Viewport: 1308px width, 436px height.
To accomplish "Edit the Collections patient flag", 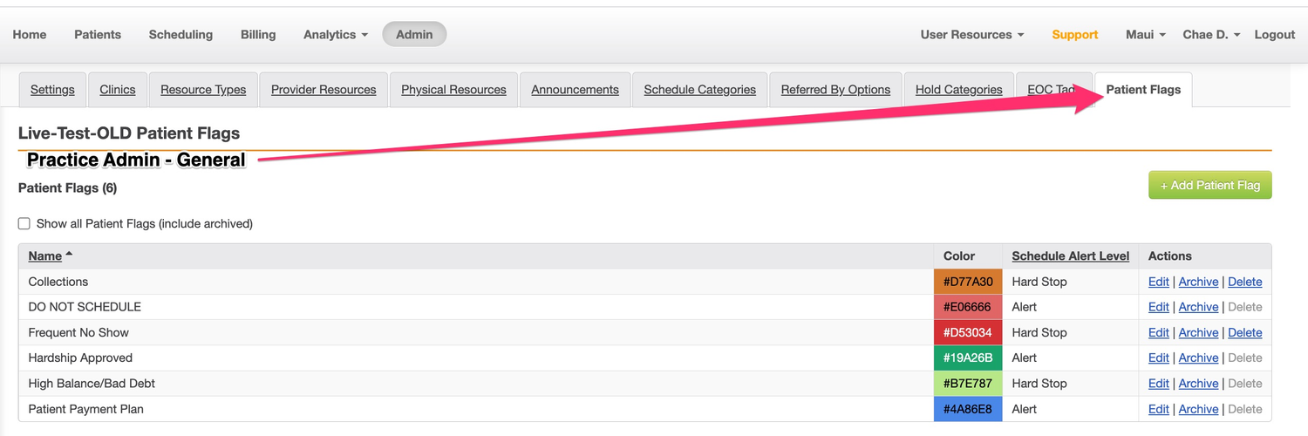I will pos(1158,282).
